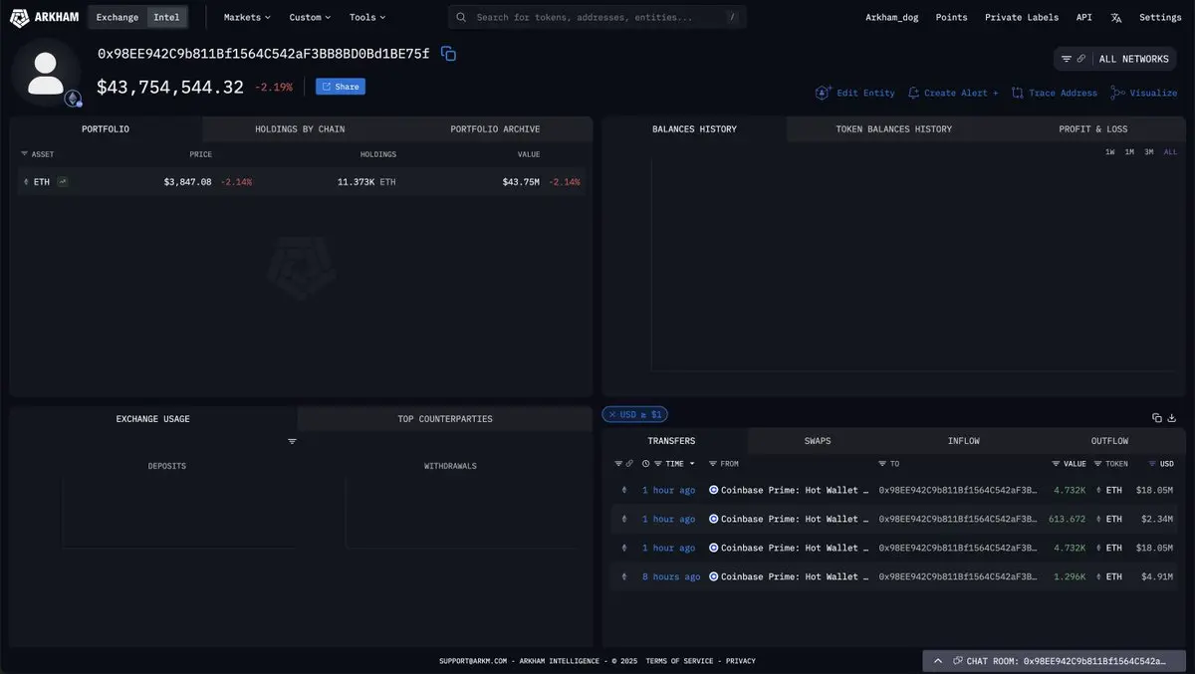The height and width of the screenshot is (674, 1195).
Task: Click the Ethereum badge on the avatar
Action: pyautogui.click(x=73, y=99)
